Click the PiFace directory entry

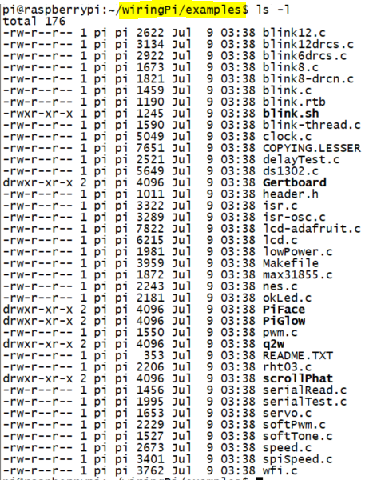[x=284, y=310]
